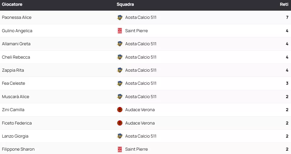
Task: Open Saint Pierre team in Filippone Sharon row
Action: [137, 149]
